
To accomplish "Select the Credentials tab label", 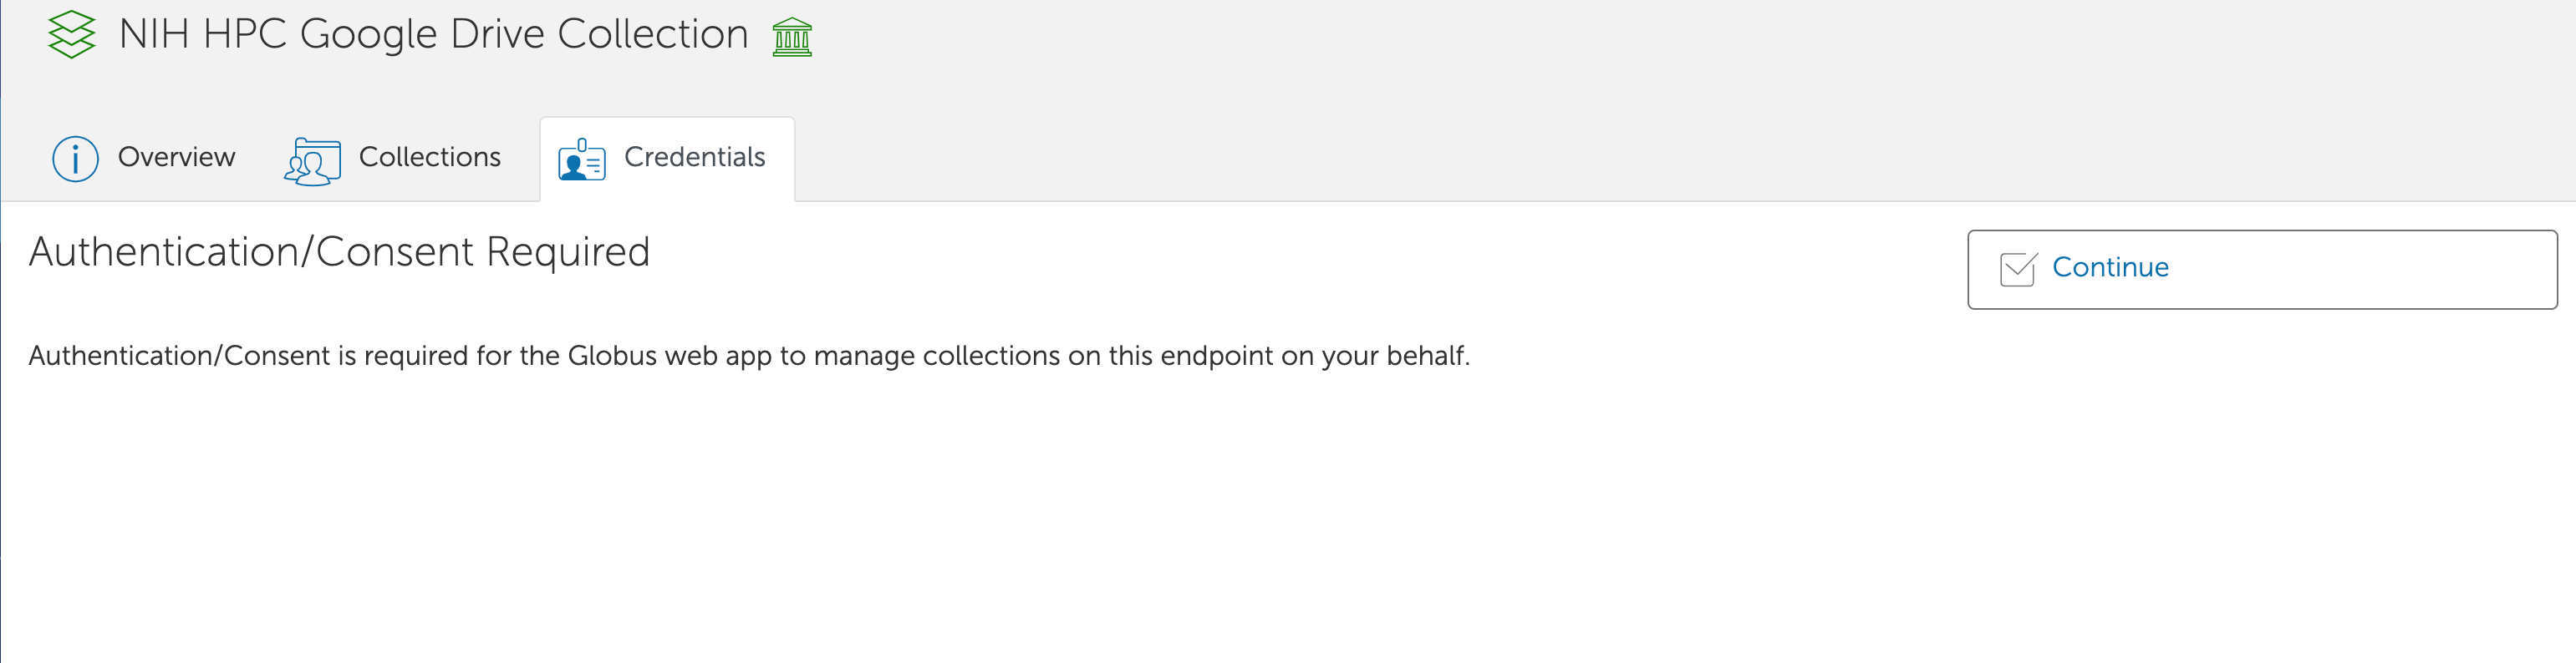I will (x=694, y=158).
